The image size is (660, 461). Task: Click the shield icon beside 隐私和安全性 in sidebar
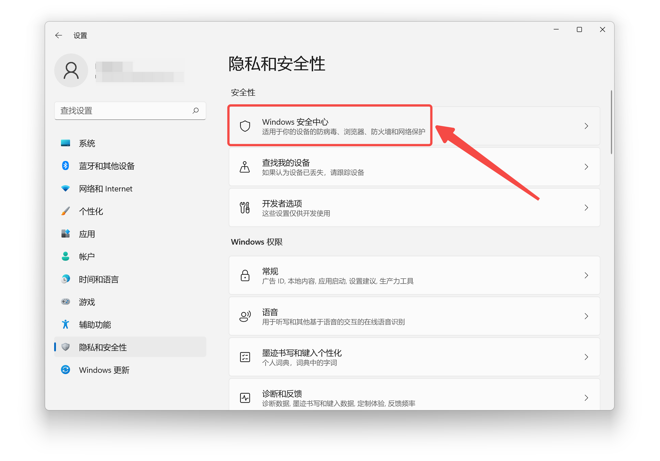tap(65, 347)
